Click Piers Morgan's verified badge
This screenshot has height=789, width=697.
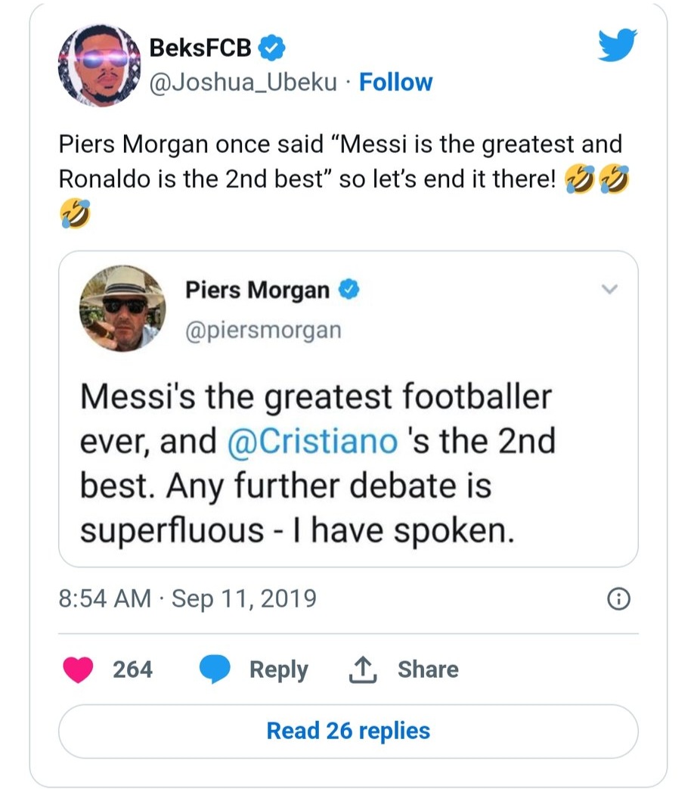[348, 290]
